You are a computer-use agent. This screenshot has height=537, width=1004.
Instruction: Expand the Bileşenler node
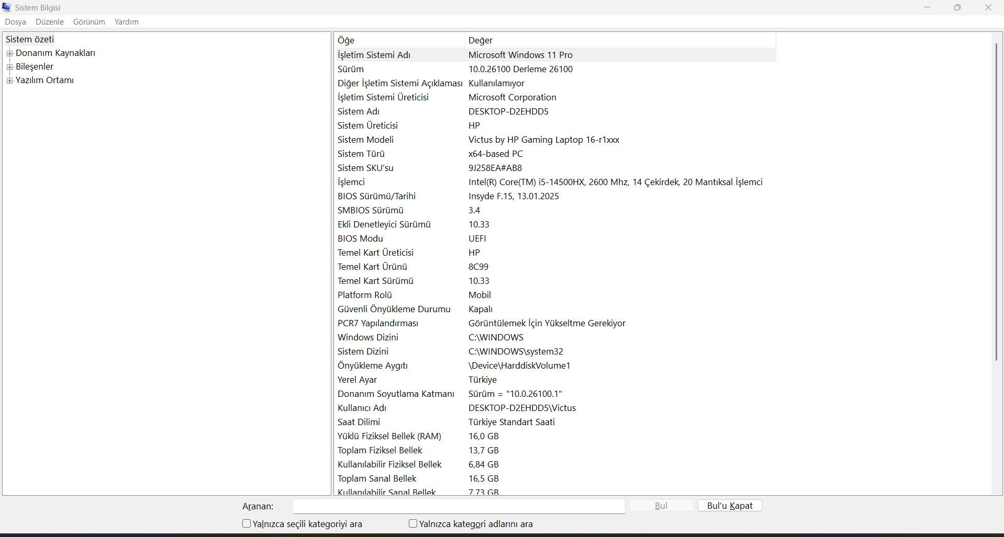tap(9, 67)
